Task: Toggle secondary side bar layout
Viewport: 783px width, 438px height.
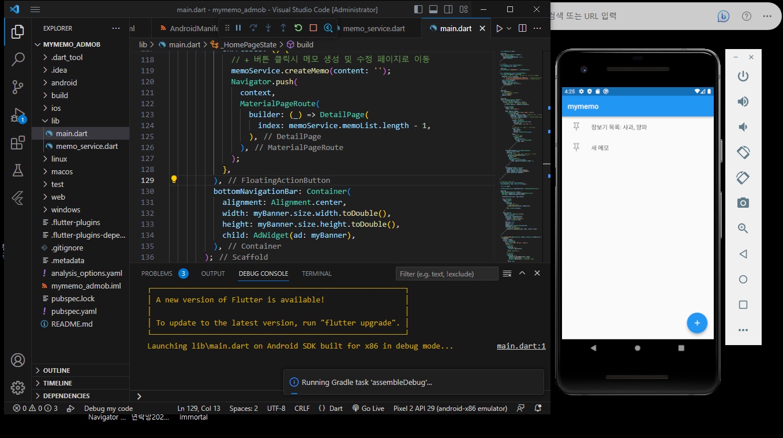Action: pos(448,9)
